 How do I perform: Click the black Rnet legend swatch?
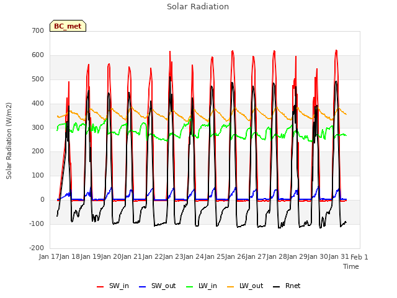(x=277, y=287)
